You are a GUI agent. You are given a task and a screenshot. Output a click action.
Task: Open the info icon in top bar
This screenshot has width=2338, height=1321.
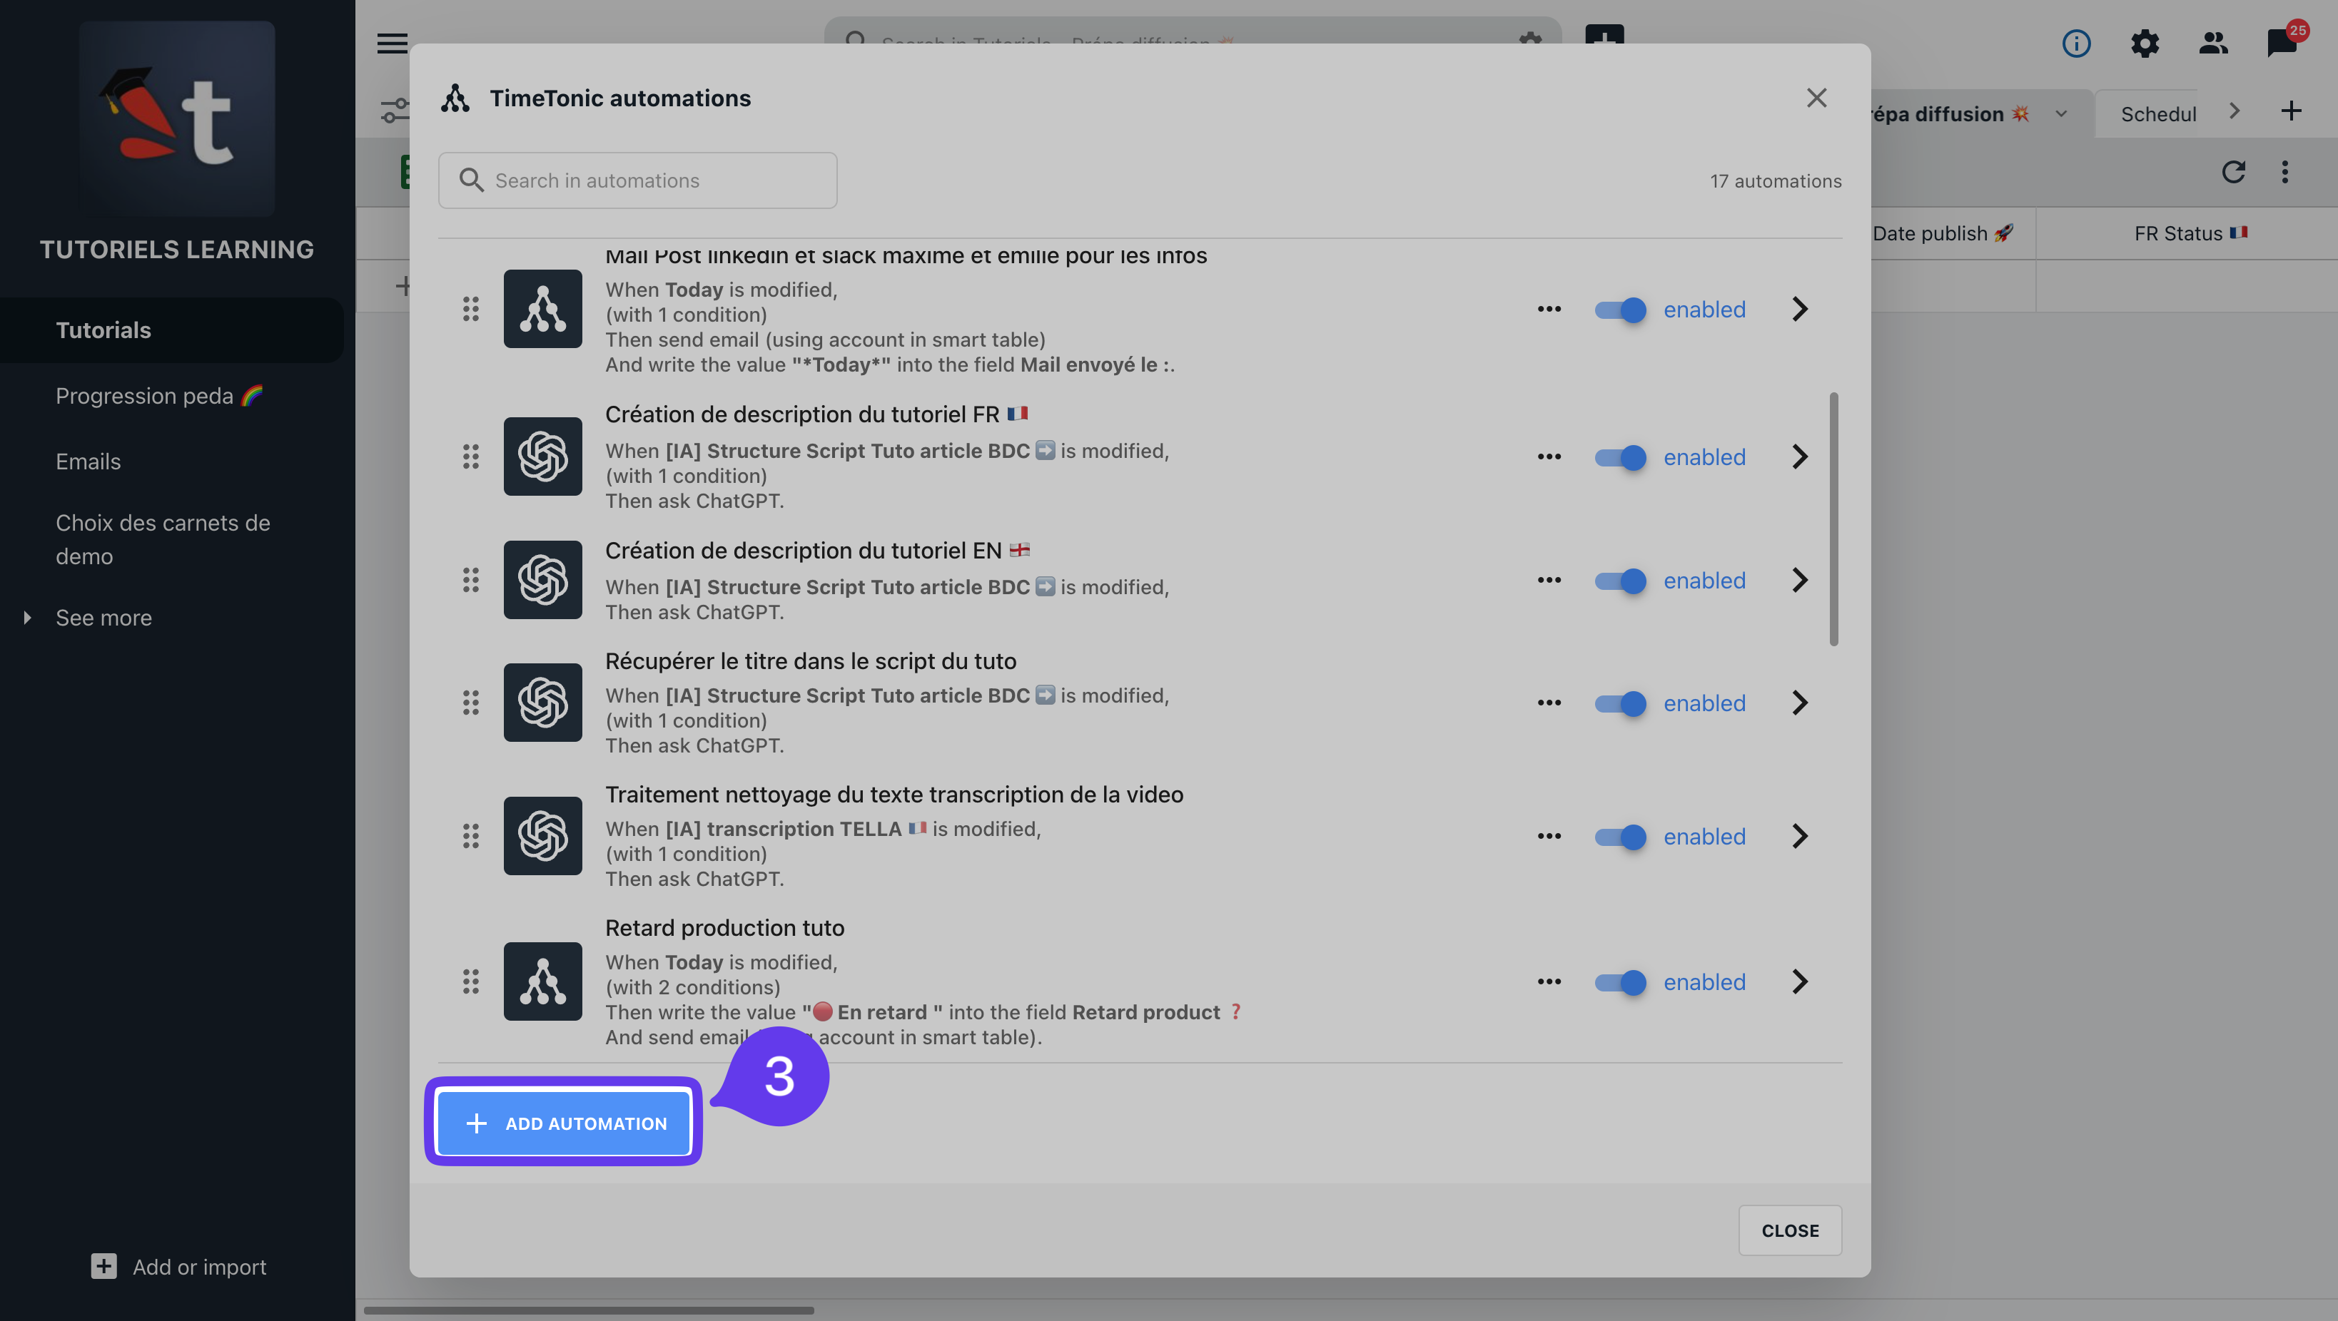pos(2075,43)
